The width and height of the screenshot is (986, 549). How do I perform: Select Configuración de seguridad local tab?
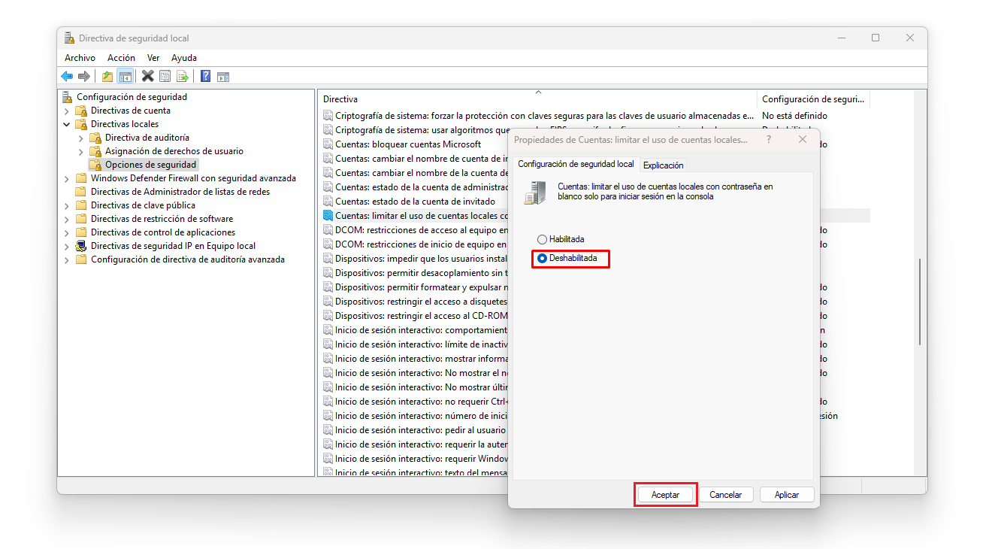click(576, 164)
